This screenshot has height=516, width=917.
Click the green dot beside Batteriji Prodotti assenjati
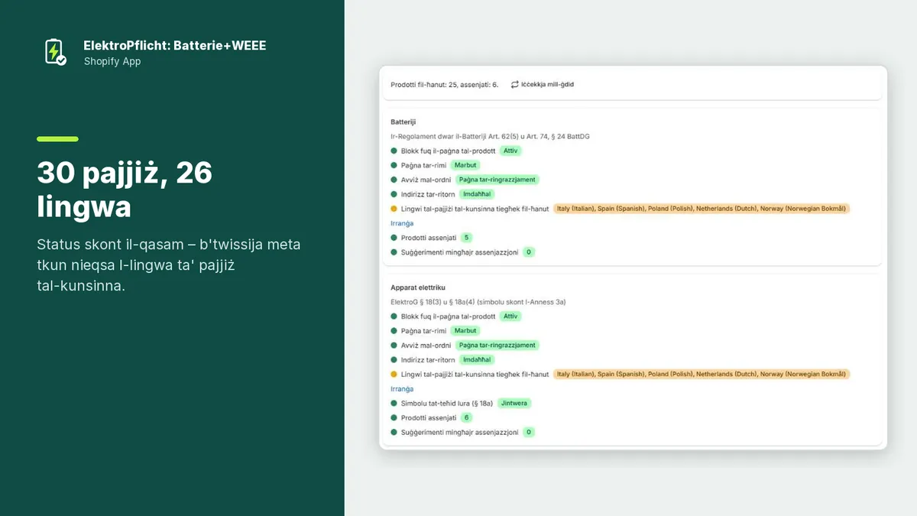tap(394, 238)
